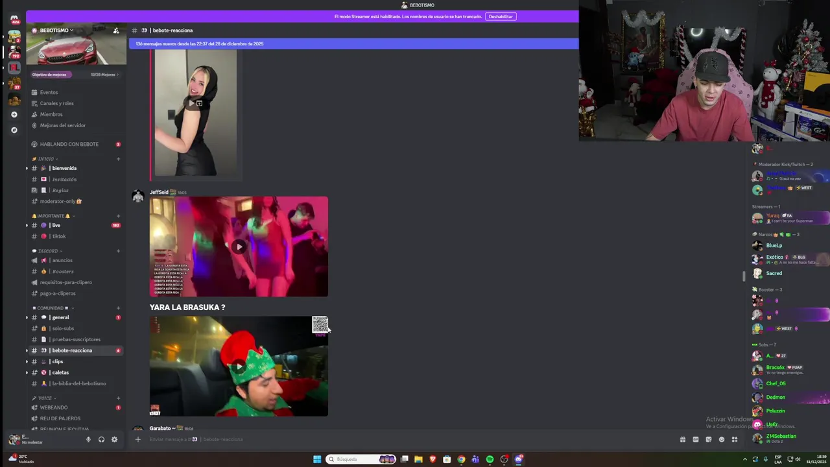Image resolution: width=830 pixels, height=467 pixels.
Task: Collapse the VOICE category
Action: [44, 398]
